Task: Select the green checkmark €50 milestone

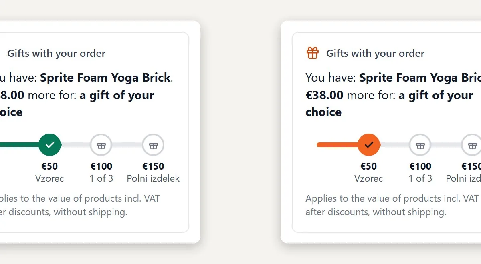Action: pyautogui.click(x=50, y=145)
